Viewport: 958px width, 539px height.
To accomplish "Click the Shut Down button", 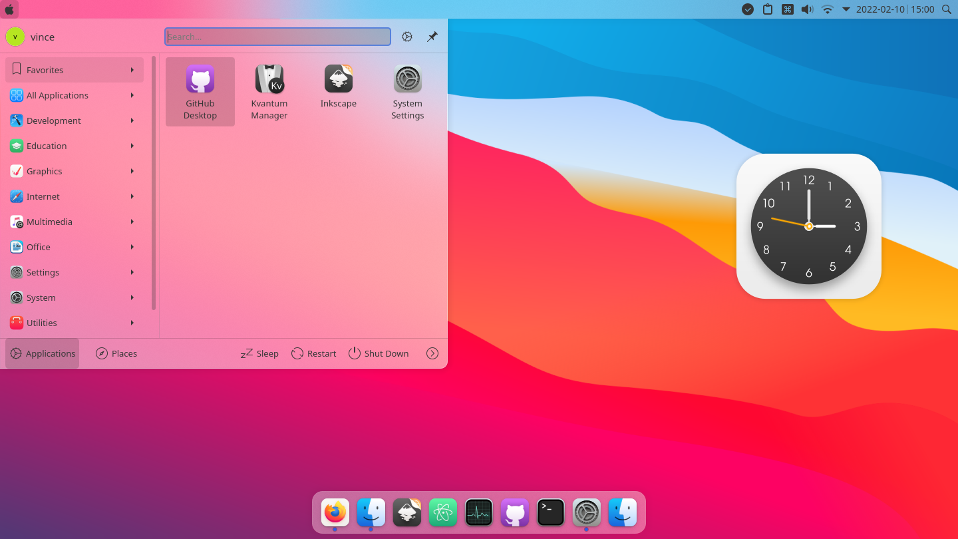I will 379,353.
